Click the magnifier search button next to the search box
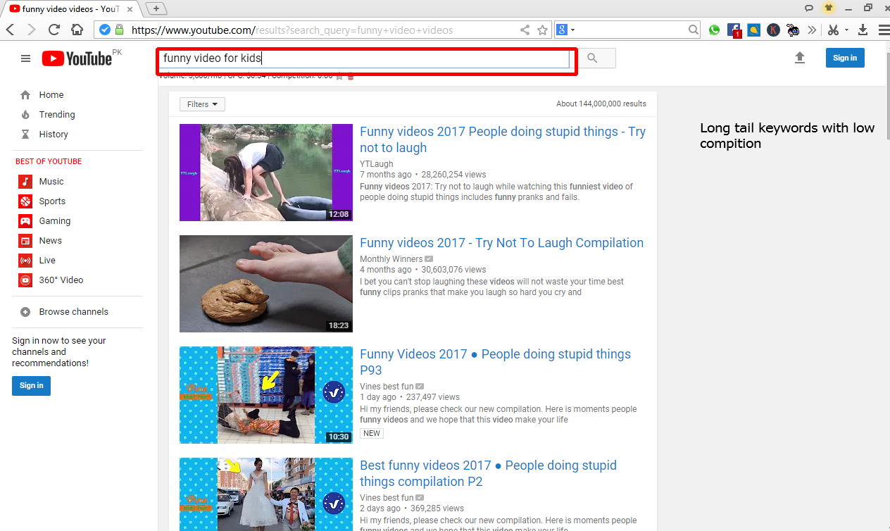890x531 pixels. point(592,58)
